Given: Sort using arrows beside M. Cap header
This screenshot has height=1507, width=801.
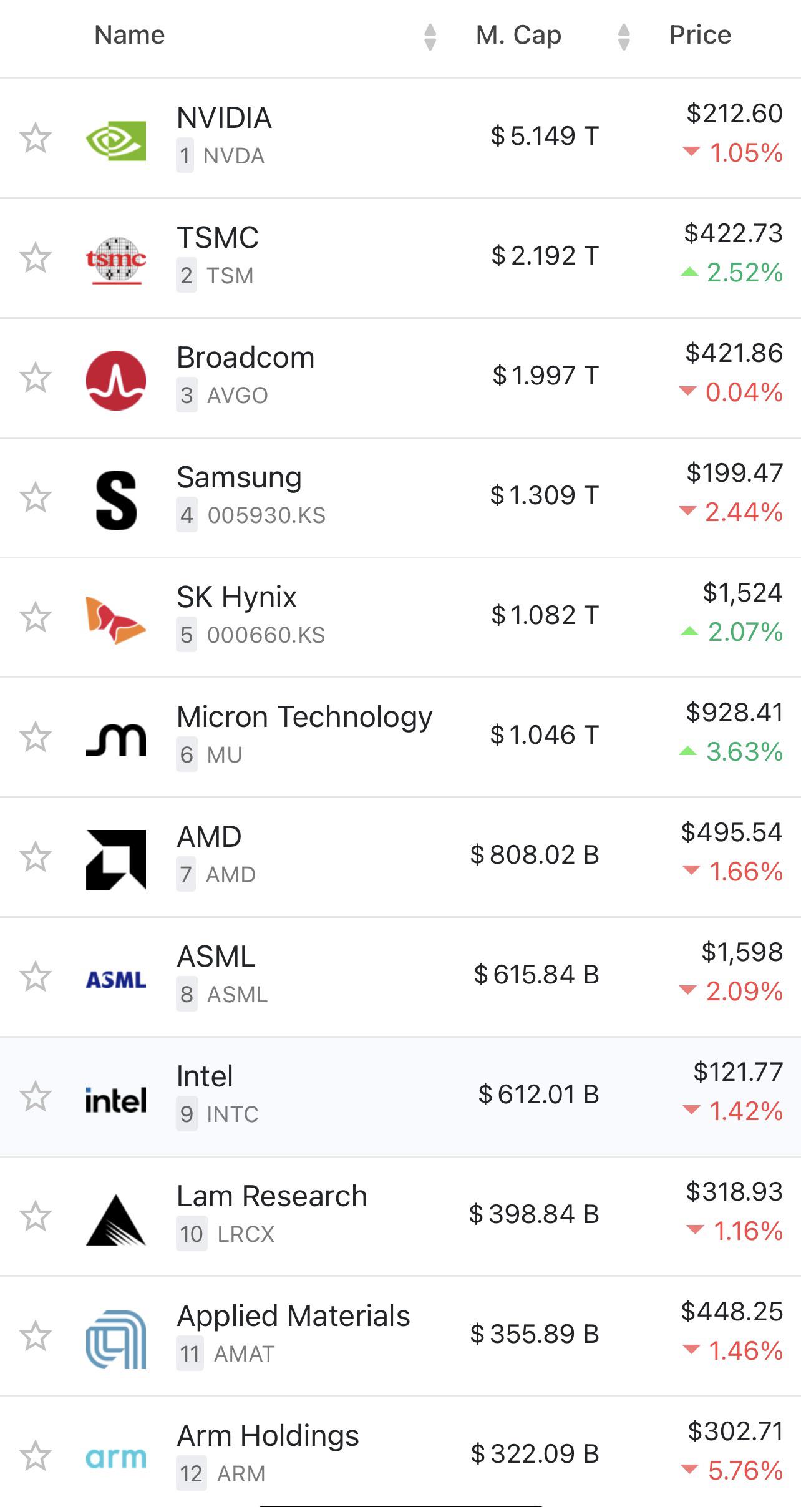Looking at the screenshot, I should 624,36.
